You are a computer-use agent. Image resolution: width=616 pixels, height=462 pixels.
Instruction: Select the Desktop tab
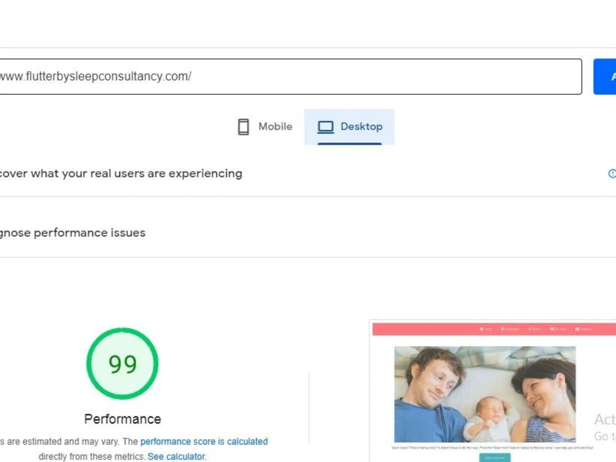click(x=349, y=127)
